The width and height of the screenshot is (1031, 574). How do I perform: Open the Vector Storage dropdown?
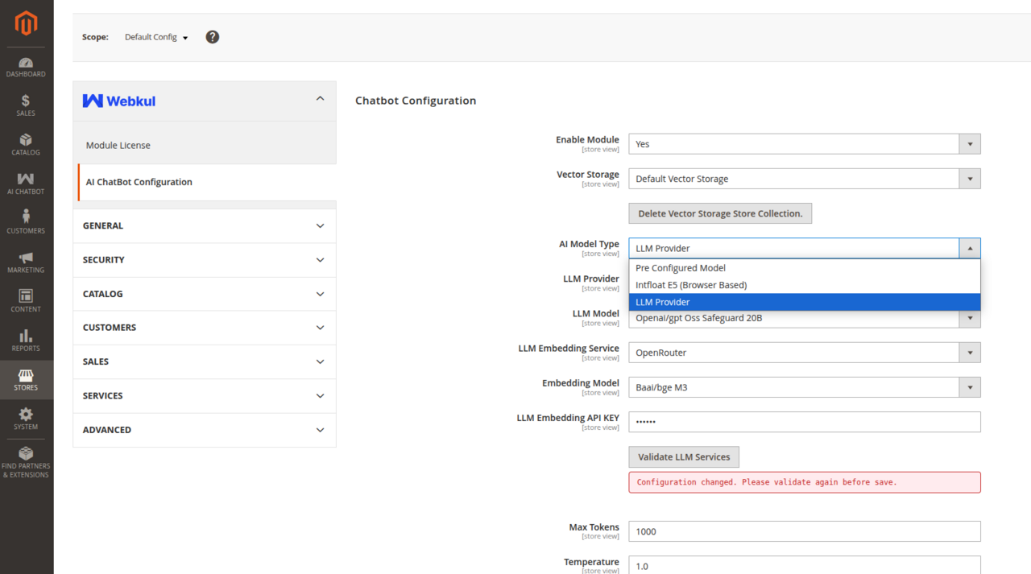click(x=805, y=179)
